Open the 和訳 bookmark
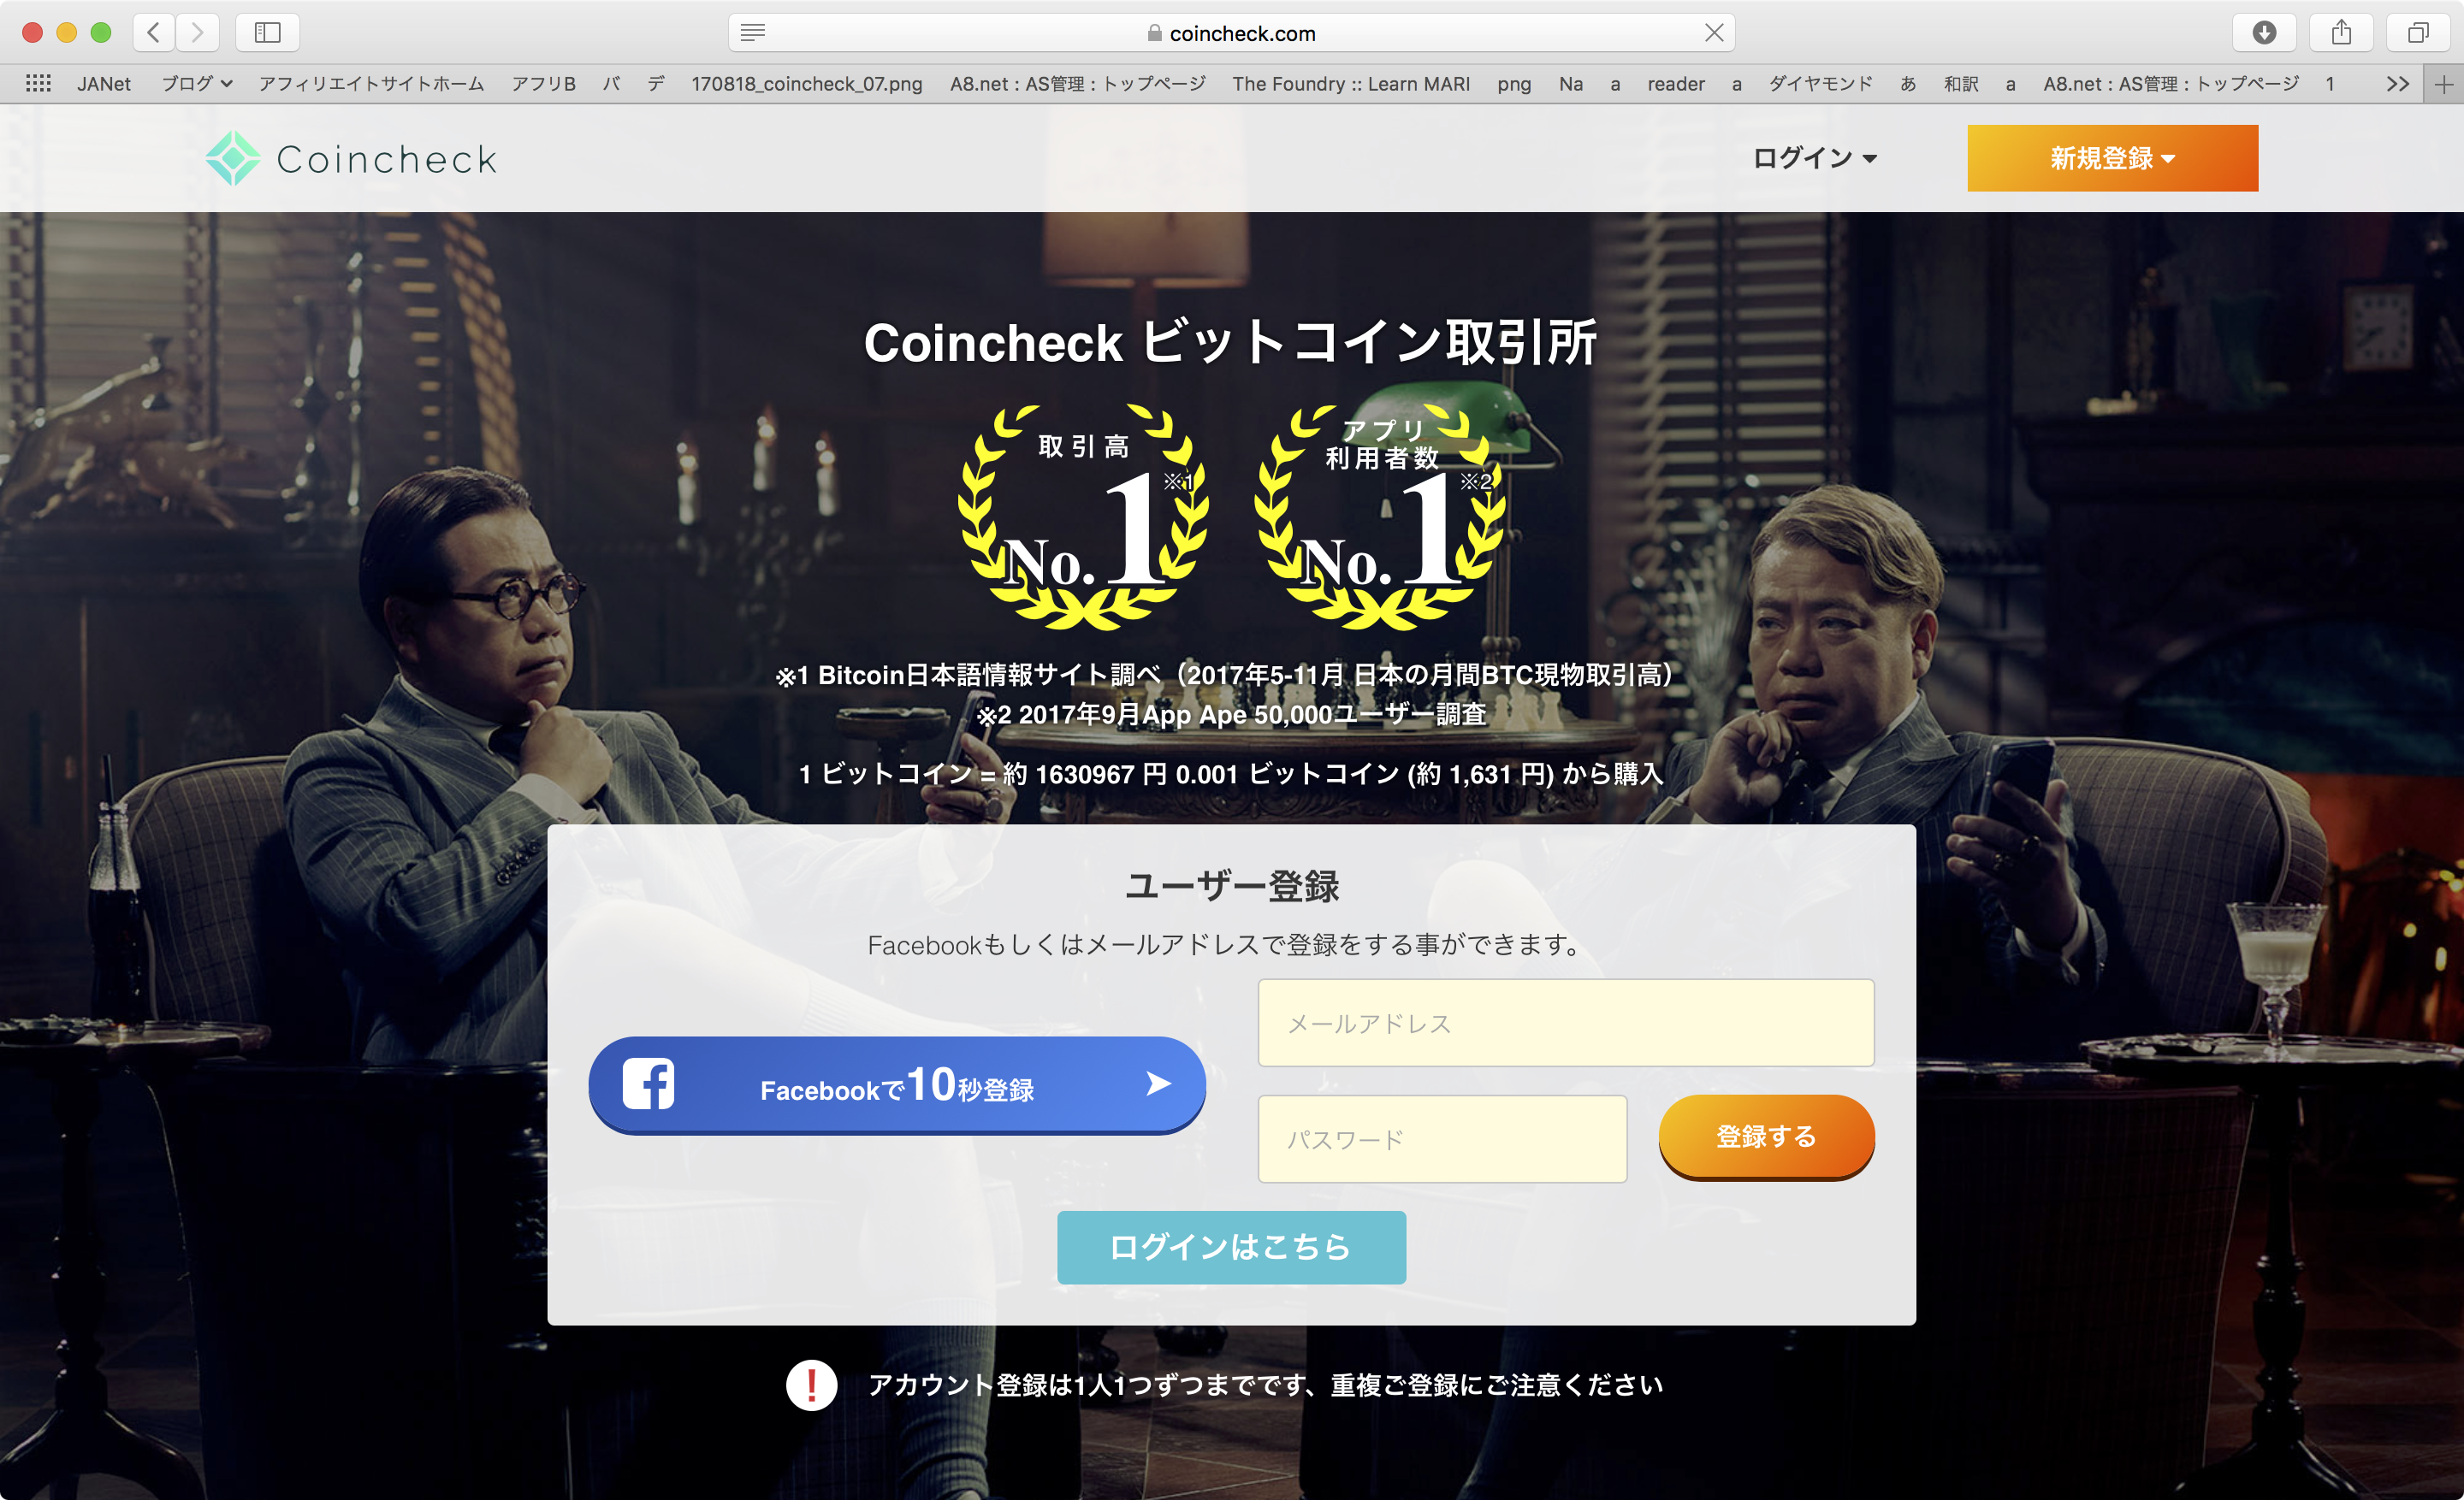 (x=1961, y=84)
